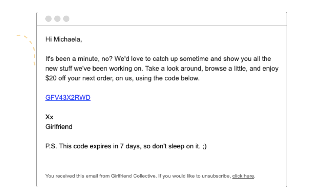323x192 pixels.
Task: Click the 'Girlfriend' signature name
Action: (59, 127)
